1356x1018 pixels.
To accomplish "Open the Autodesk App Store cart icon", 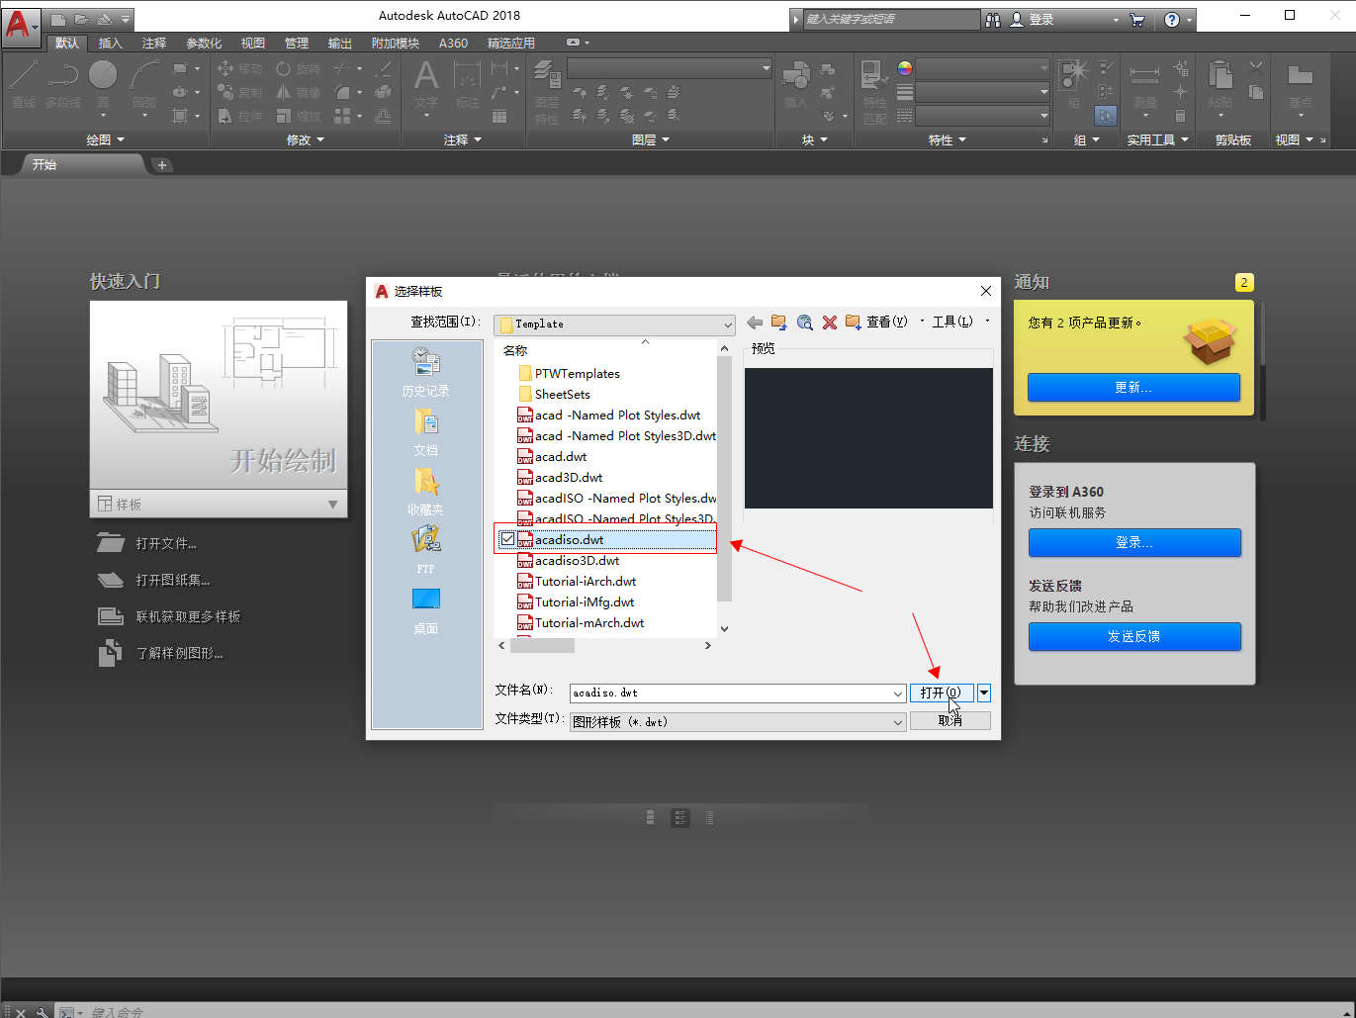I will point(1137,19).
